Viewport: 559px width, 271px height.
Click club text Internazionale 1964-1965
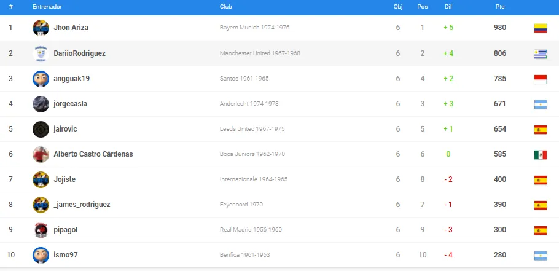tap(254, 179)
